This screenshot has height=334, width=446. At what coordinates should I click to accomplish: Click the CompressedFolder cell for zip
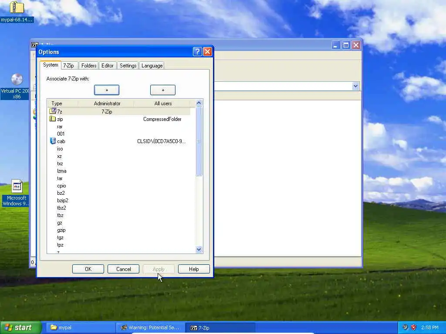pos(162,119)
